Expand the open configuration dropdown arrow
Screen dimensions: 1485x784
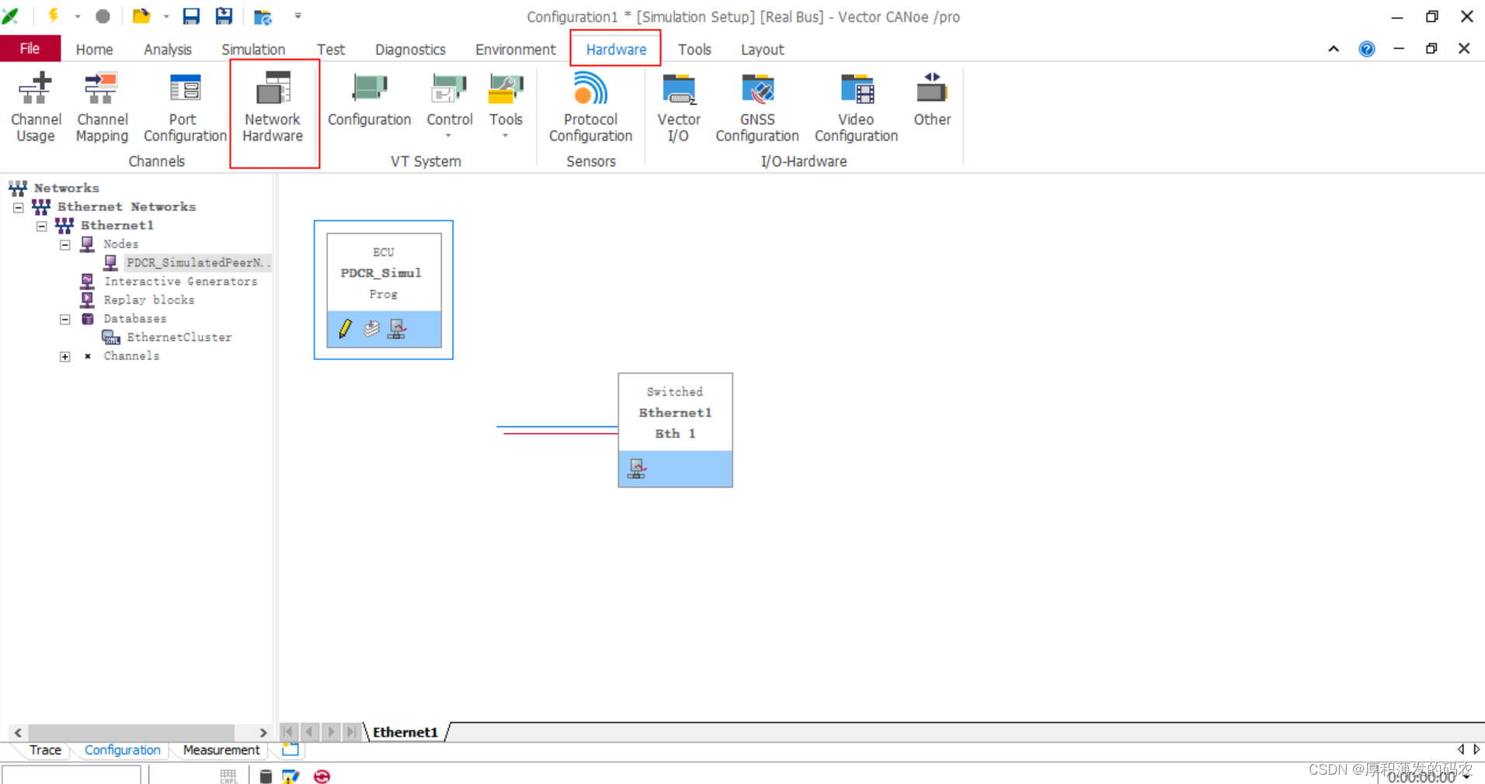tap(166, 16)
